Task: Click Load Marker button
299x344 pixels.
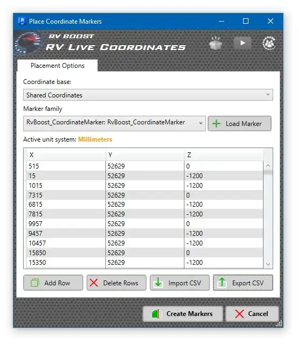Action: pyautogui.click(x=239, y=123)
